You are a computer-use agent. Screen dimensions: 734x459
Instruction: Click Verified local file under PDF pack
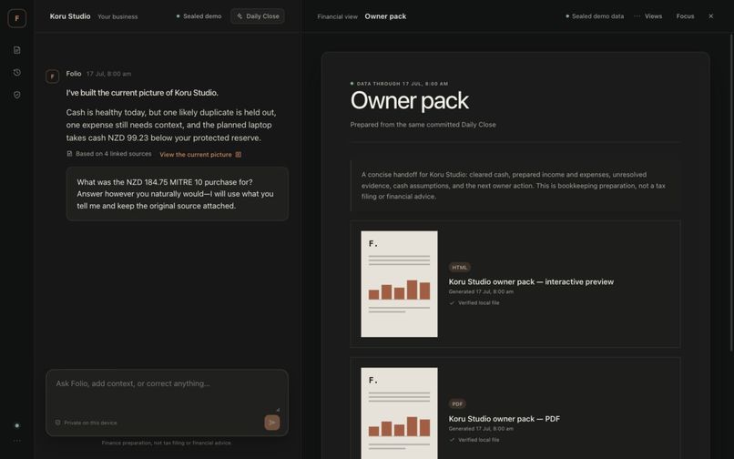[x=474, y=440]
